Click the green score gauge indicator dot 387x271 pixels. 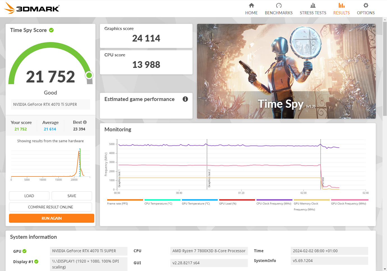tap(89, 75)
